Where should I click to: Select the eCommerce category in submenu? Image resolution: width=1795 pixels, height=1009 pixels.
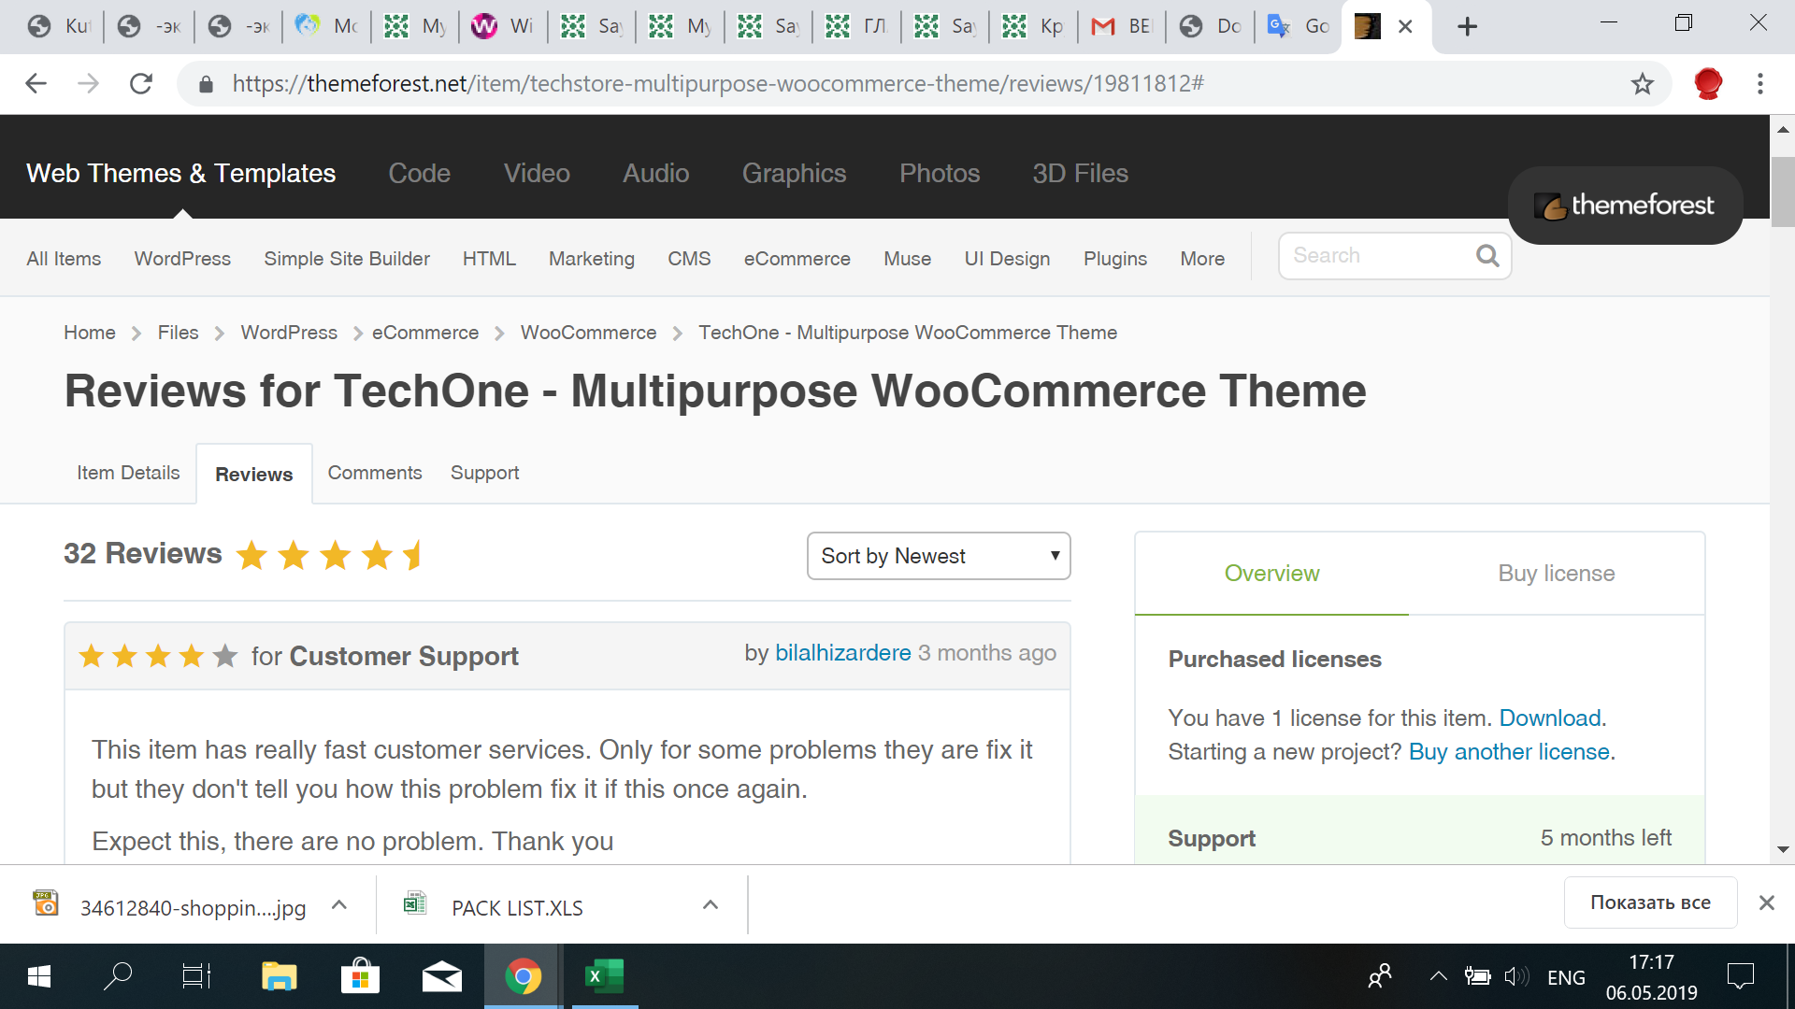click(797, 259)
